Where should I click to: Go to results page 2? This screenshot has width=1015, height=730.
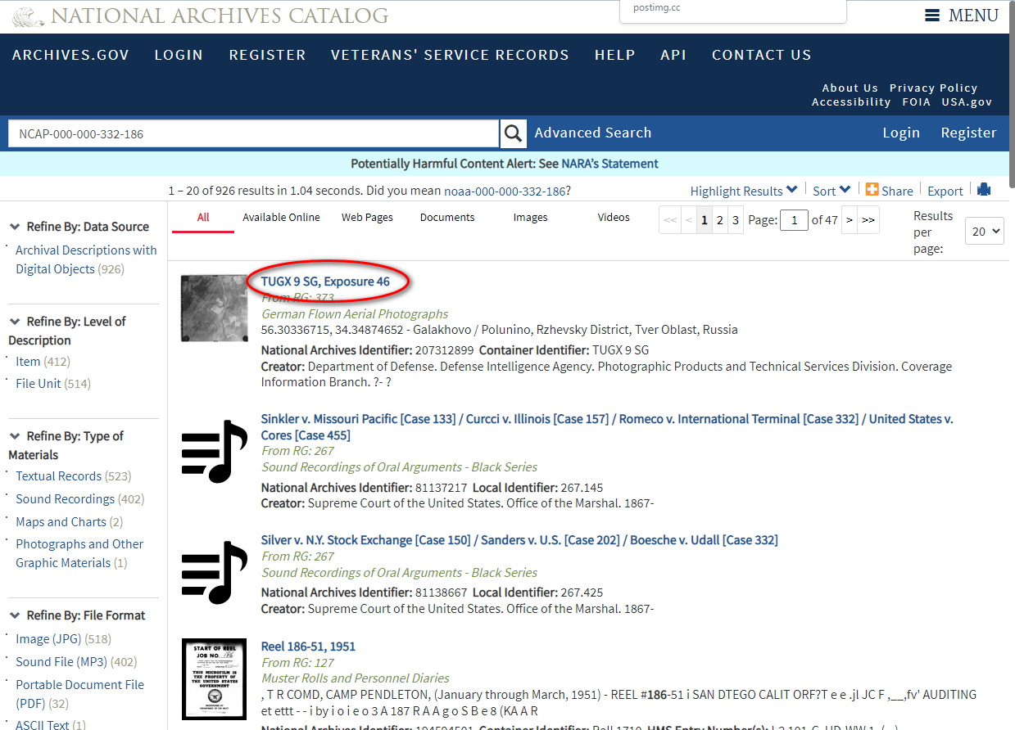(x=719, y=219)
